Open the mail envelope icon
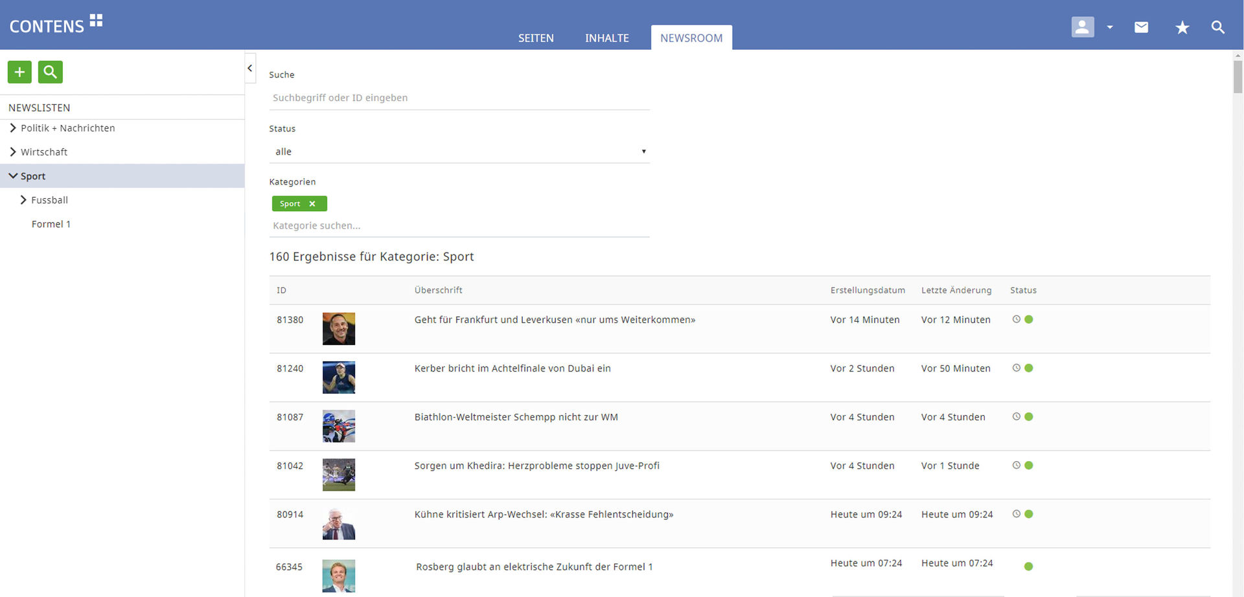This screenshot has width=1244, height=597. (x=1141, y=27)
